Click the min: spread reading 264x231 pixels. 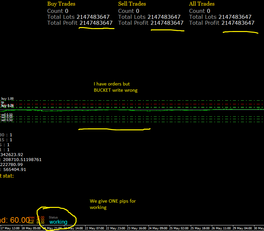pyautogui.click(x=36, y=223)
